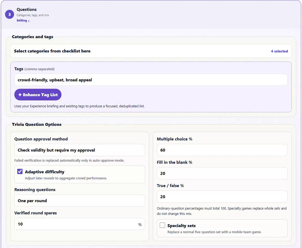Viewport: 302px width, 248px height.
Task: Click the Adjust later rounds description
Action: click(66, 178)
